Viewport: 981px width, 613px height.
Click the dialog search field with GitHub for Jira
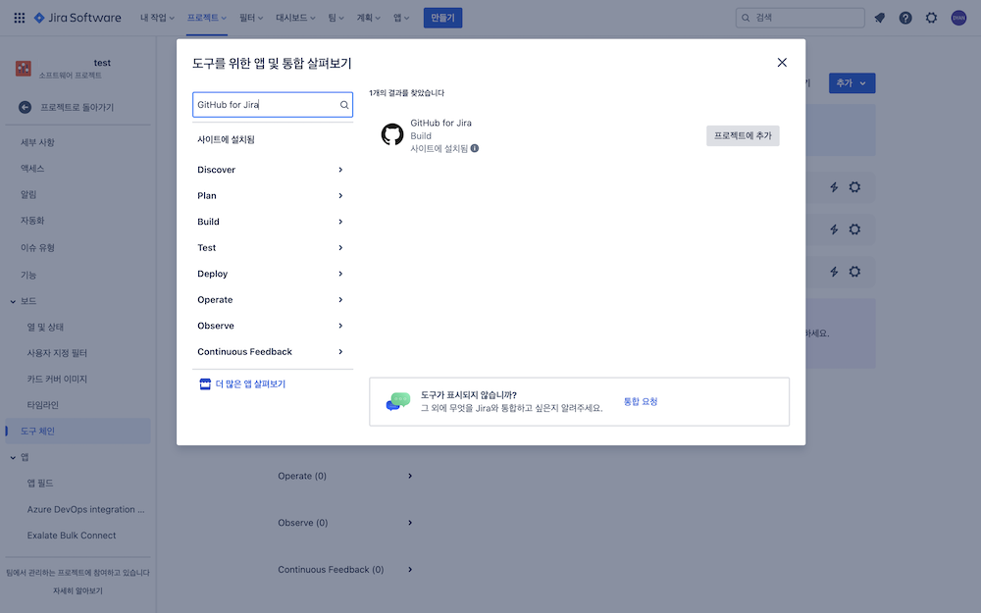click(x=273, y=105)
